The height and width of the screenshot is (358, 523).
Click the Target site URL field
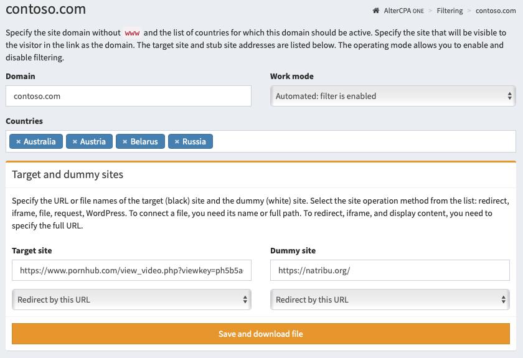[131, 271]
